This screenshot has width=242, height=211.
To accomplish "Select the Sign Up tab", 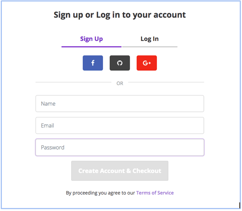I will click(91, 39).
